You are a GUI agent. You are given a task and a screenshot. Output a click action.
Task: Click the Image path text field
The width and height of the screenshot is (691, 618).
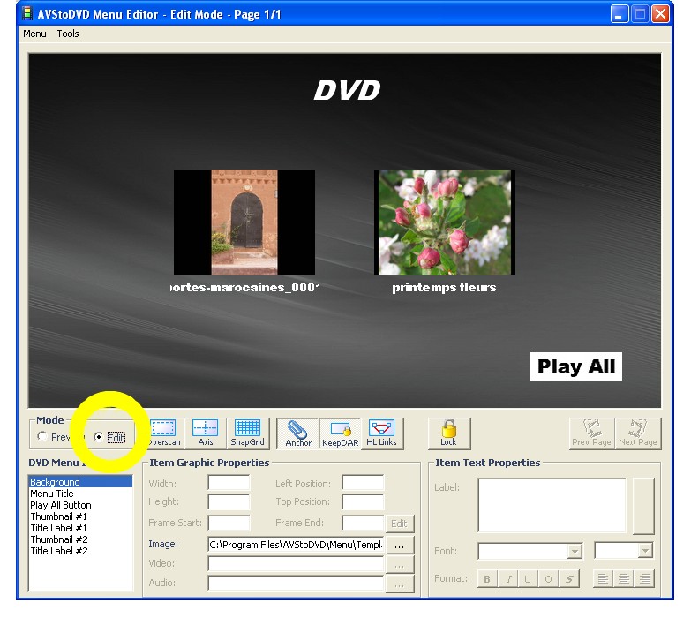[x=296, y=545]
